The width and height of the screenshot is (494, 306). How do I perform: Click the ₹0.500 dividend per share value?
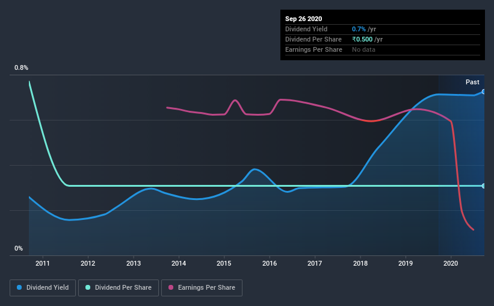(362, 39)
